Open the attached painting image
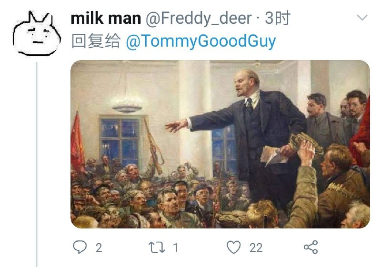 220,144
